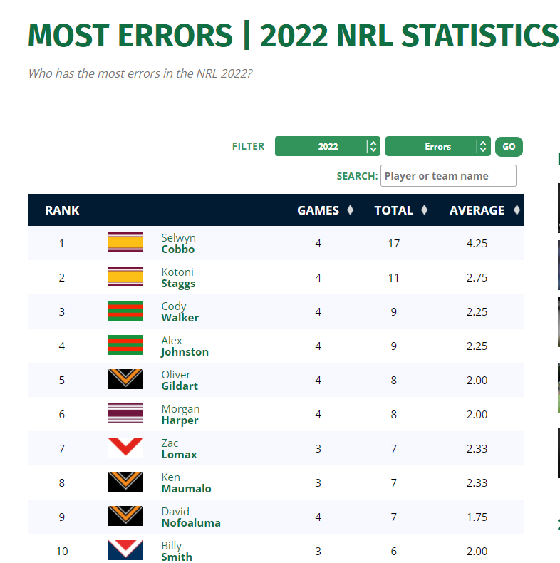The width and height of the screenshot is (560, 563).
Task: Click the GO filter button
Action: tap(509, 147)
